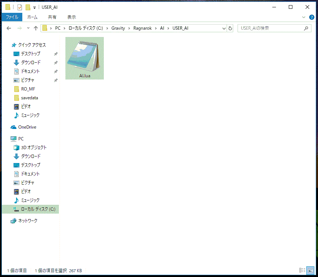
Task: Open 3D オブジェクト under PC
Action: click(x=34, y=148)
